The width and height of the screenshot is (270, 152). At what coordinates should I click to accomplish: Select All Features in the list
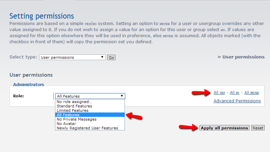(x=68, y=115)
